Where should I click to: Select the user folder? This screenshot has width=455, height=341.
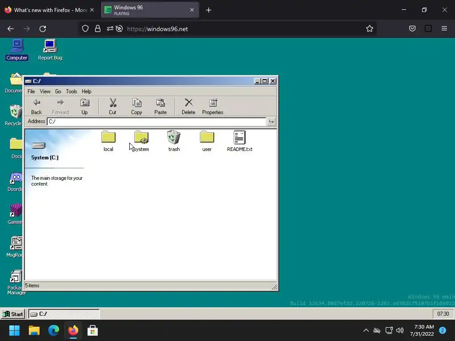tap(207, 141)
